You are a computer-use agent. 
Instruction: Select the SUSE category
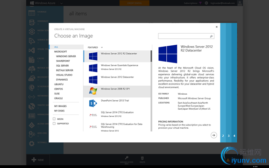point(57,94)
